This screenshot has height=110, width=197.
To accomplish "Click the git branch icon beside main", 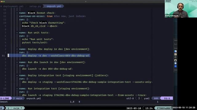I will coord(14,98).
